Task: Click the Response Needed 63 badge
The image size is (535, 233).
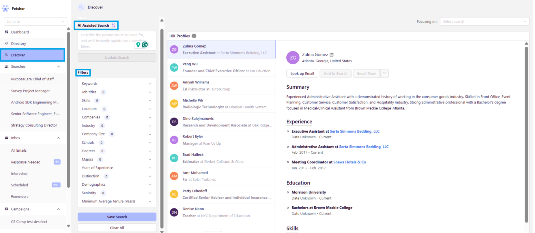Action: coord(57,162)
